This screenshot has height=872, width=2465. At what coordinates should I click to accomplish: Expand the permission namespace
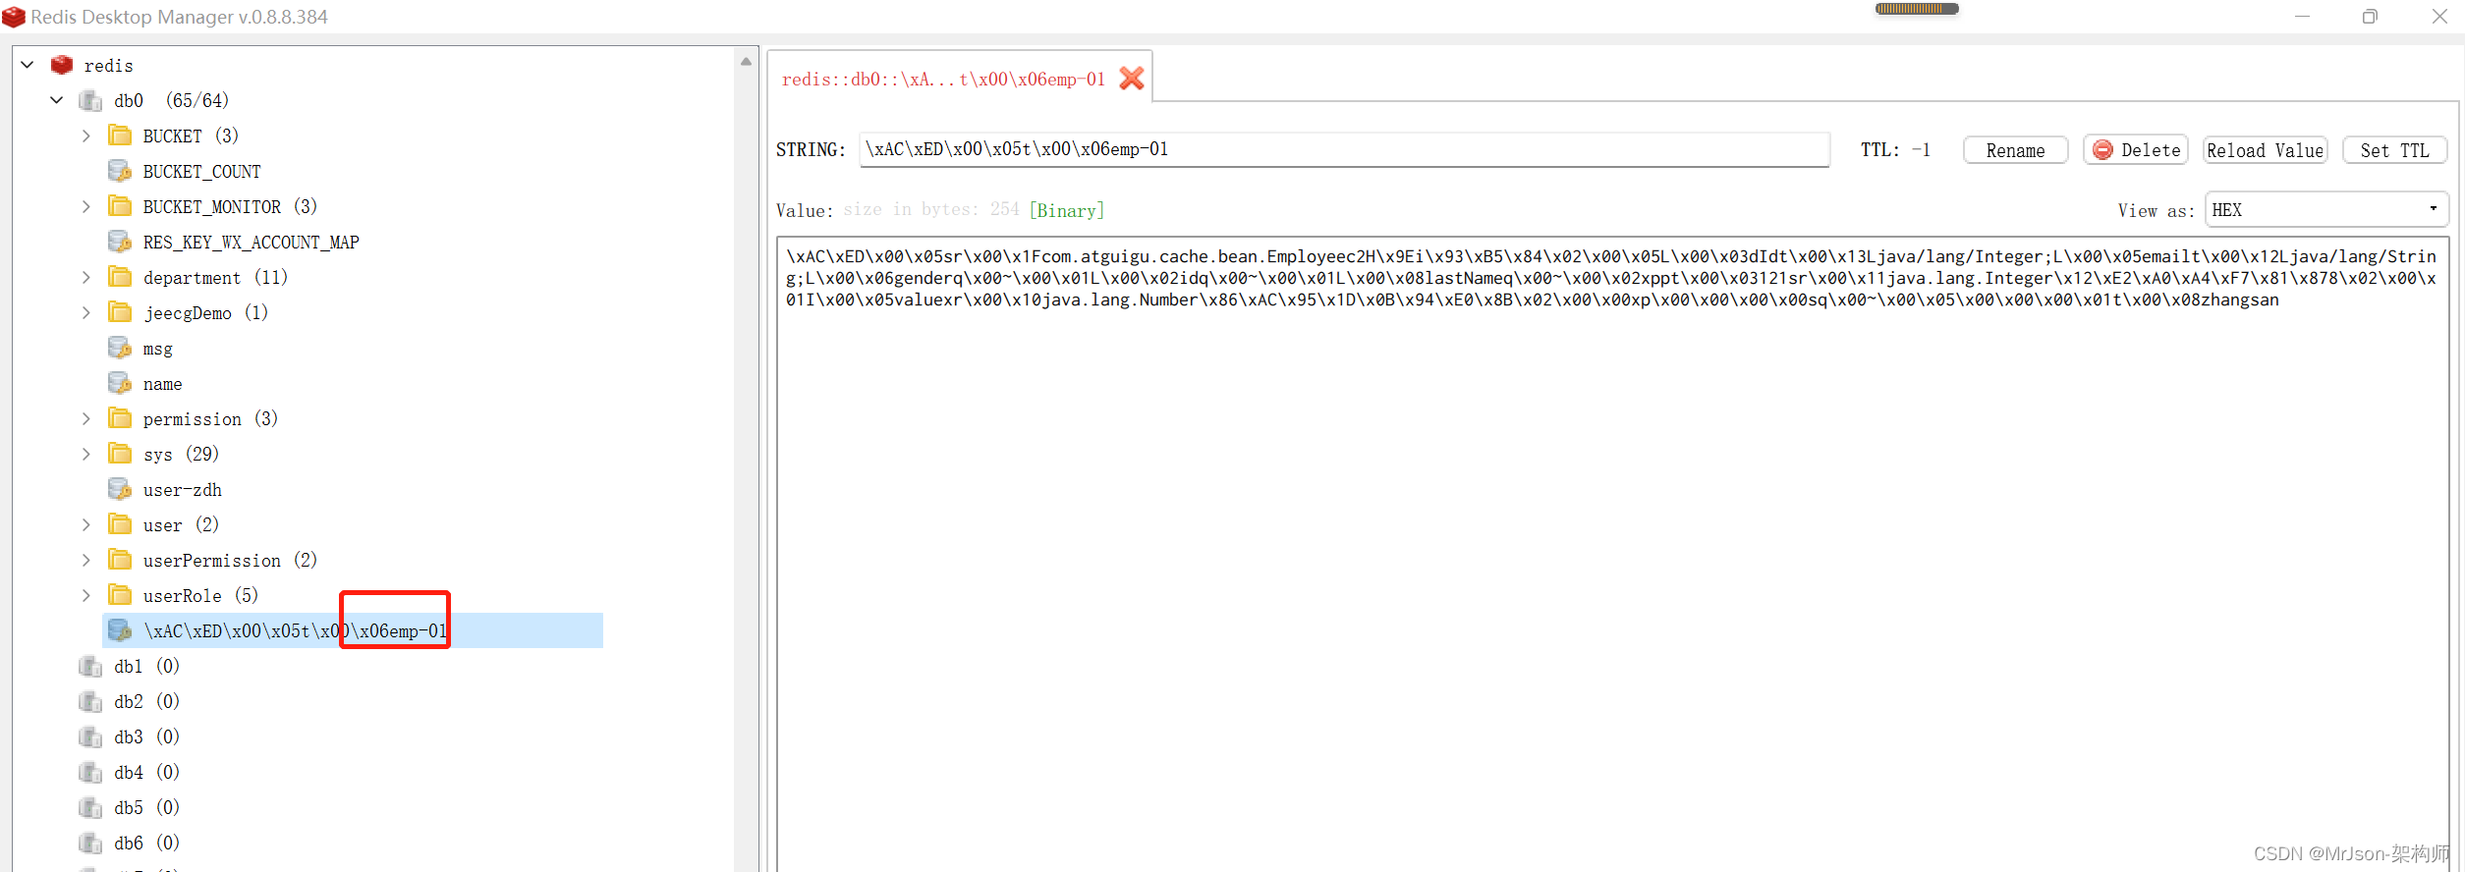pos(86,418)
